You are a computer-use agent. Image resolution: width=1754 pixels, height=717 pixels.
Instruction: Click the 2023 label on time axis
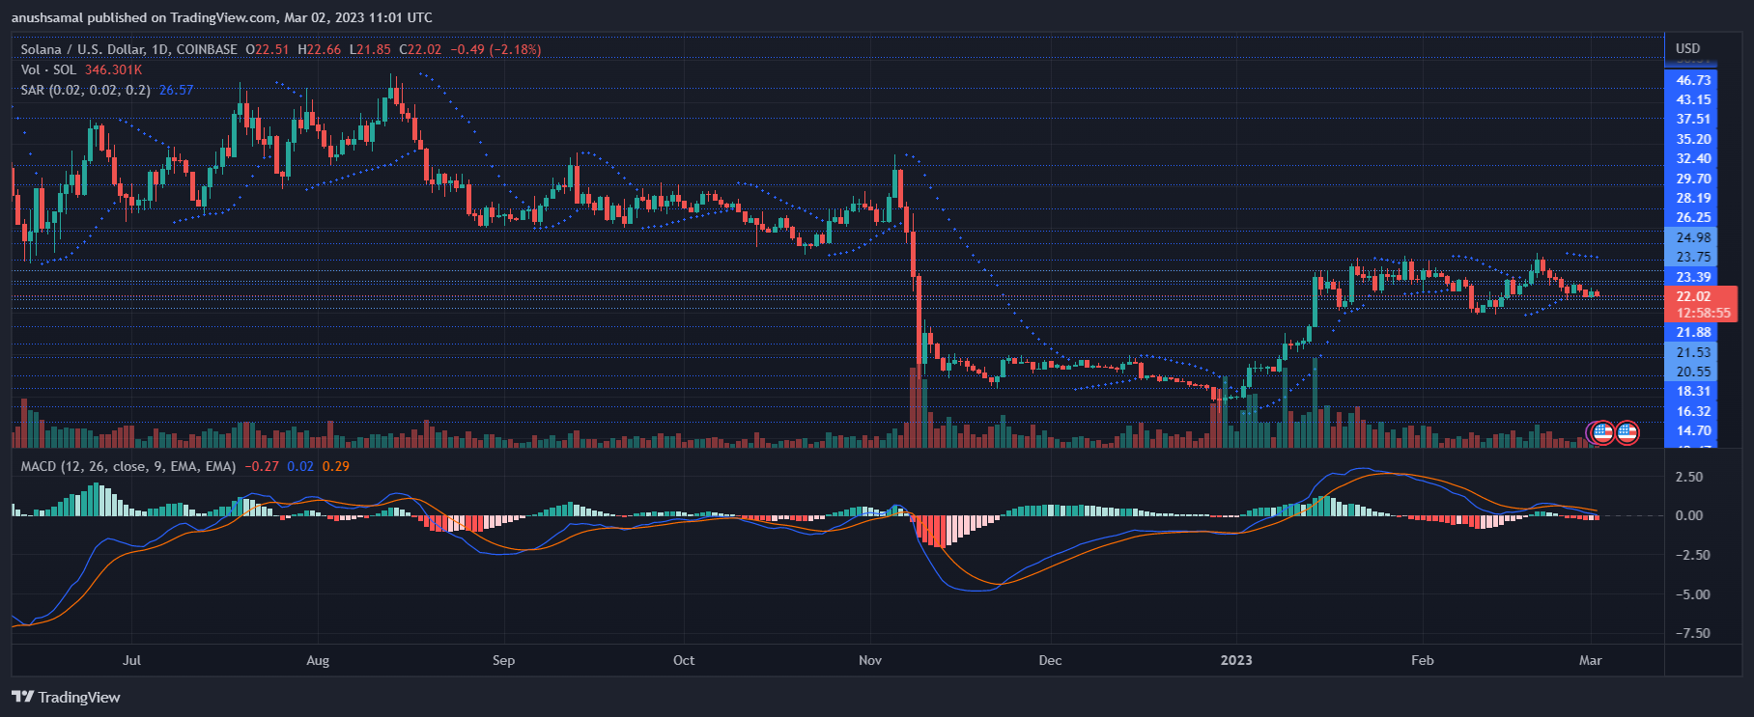pyautogui.click(x=1235, y=660)
